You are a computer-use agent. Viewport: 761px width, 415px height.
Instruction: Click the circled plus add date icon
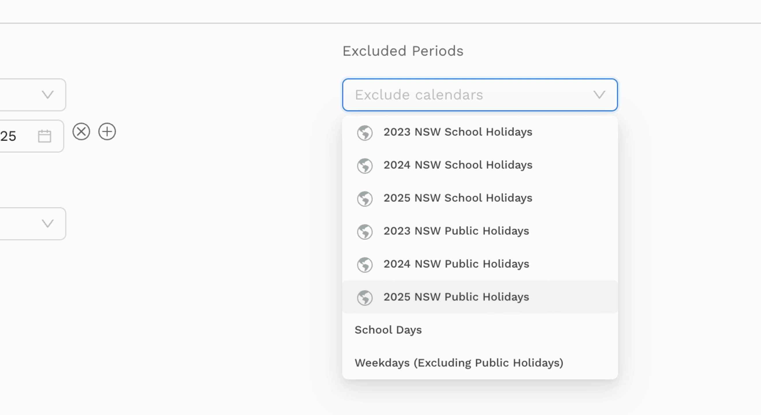click(x=107, y=131)
